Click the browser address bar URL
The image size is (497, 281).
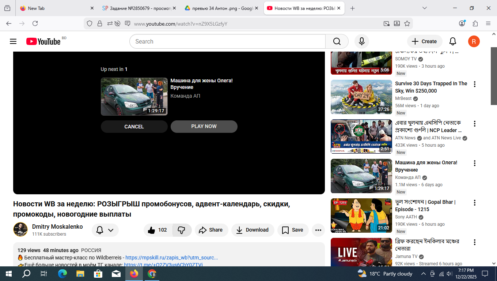(181, 24)
